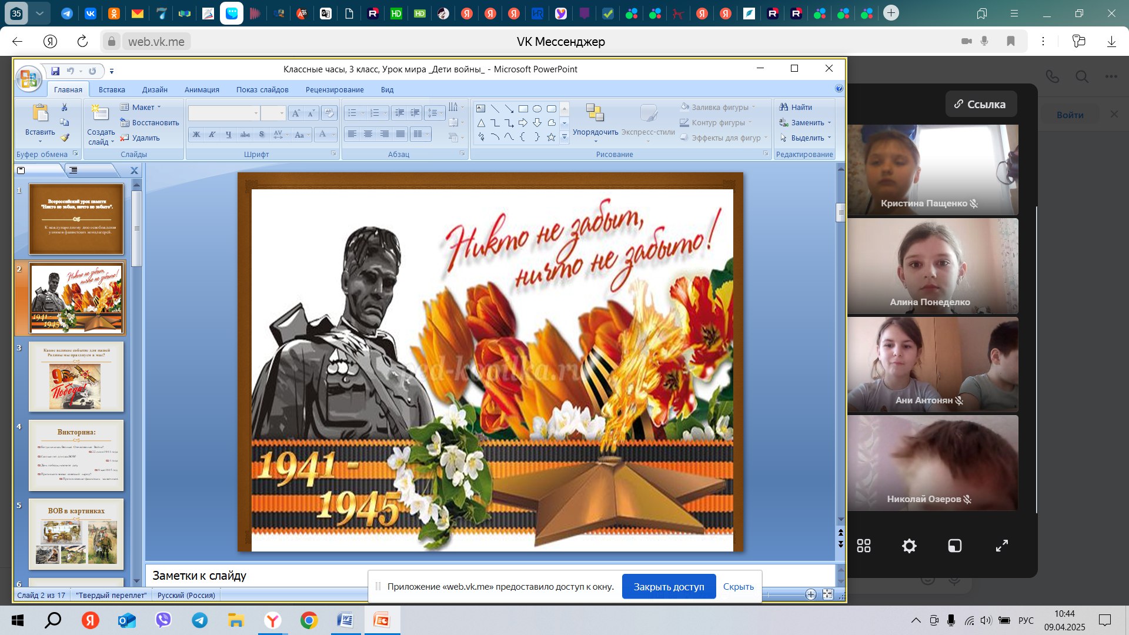The width and height of the screenshot is (1129, 635).
Task: Select the Format Painter brush icon
Action: [65, 138]
